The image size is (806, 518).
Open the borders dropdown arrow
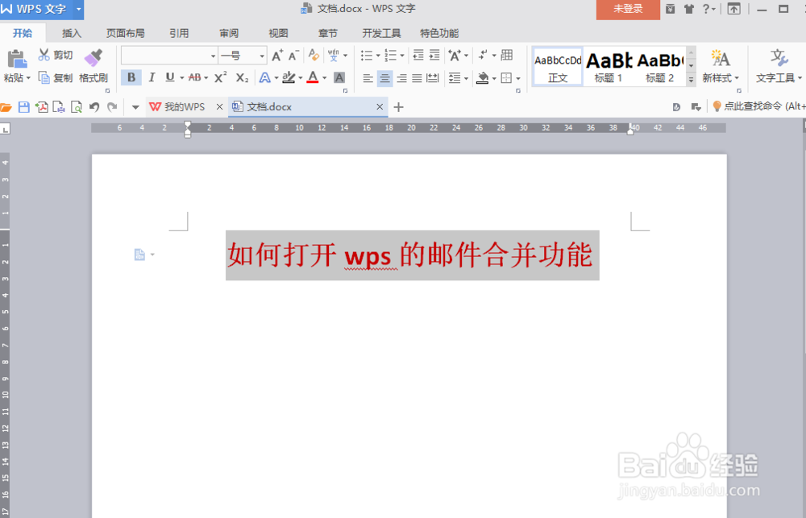click(518, 79)
